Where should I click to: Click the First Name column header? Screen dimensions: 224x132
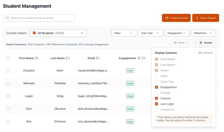26,58
